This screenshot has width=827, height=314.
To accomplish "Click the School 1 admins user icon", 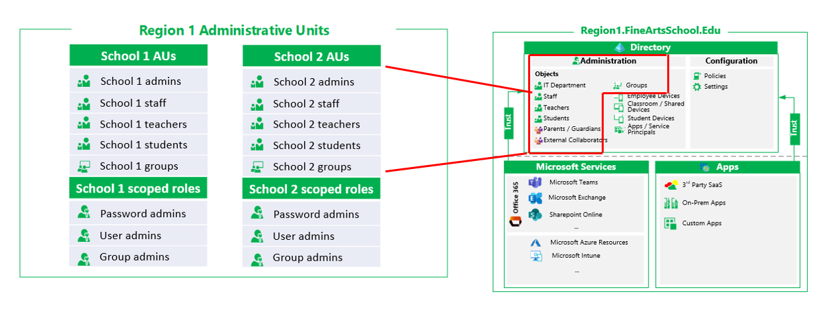I will [84, 82].
